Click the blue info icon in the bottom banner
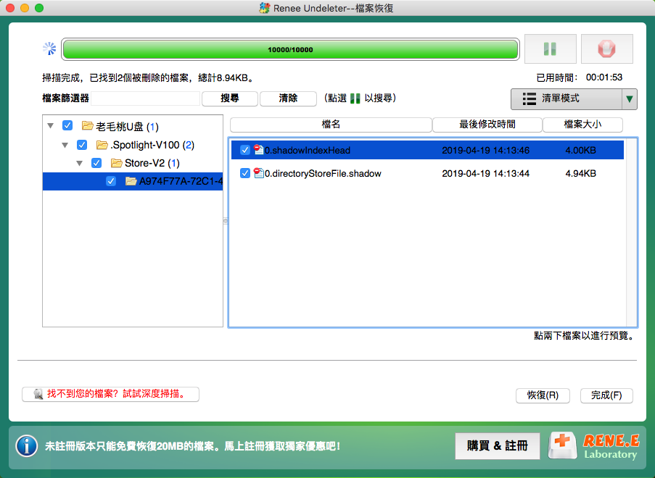This screenshot has height=478, width=655. click(x=27, y=446)
